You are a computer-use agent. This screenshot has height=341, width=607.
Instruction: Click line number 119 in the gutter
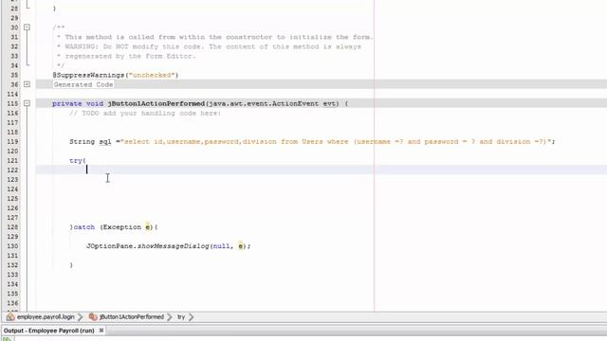click(x=12, y=141)
